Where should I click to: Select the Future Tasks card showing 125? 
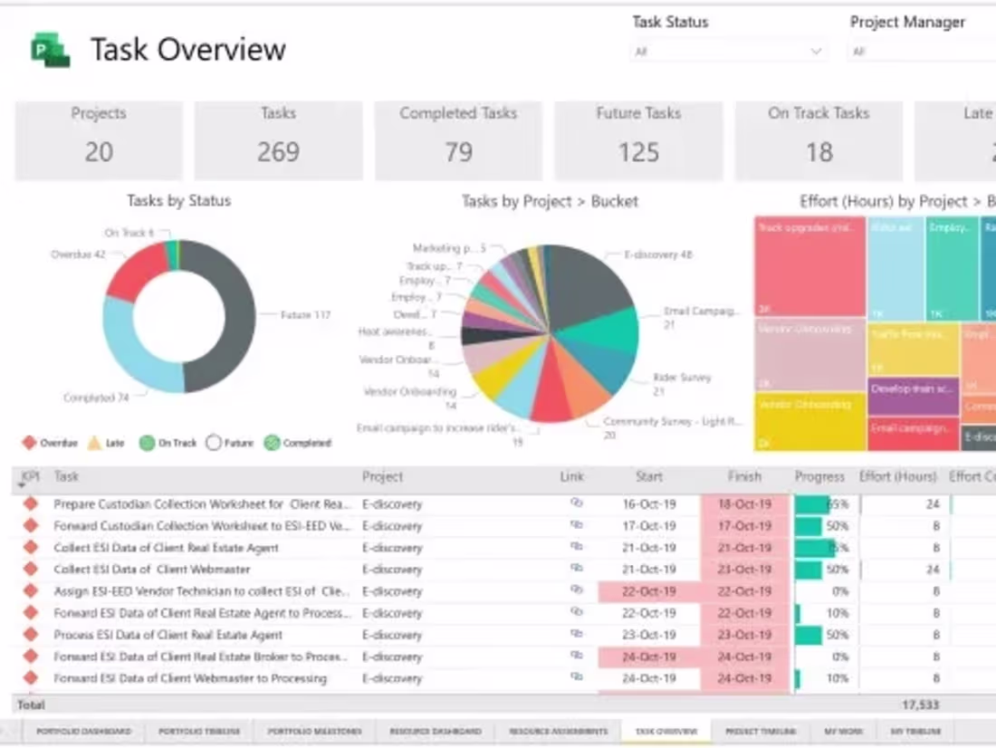(x=638, y=140)
